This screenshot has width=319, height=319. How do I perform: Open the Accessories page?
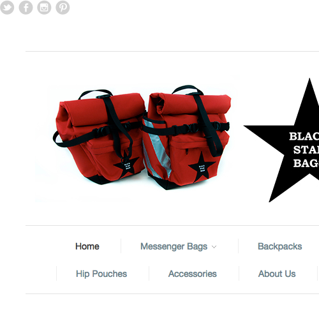coord(193,274)
